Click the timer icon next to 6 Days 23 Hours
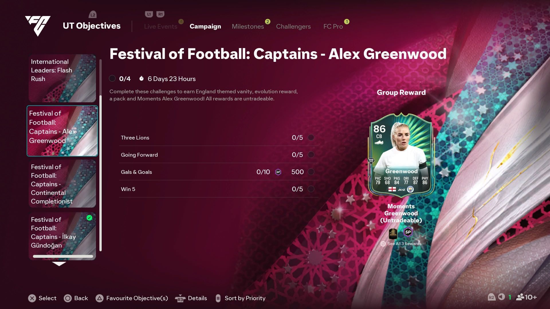This screenshot has width=550, height=309. click(x=141, y=79)
